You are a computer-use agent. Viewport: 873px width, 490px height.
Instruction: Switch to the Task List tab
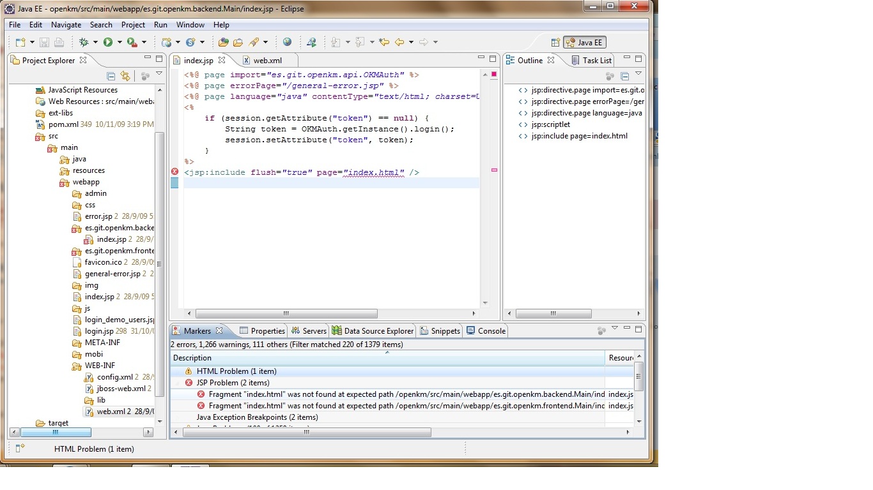pos(591,61)
